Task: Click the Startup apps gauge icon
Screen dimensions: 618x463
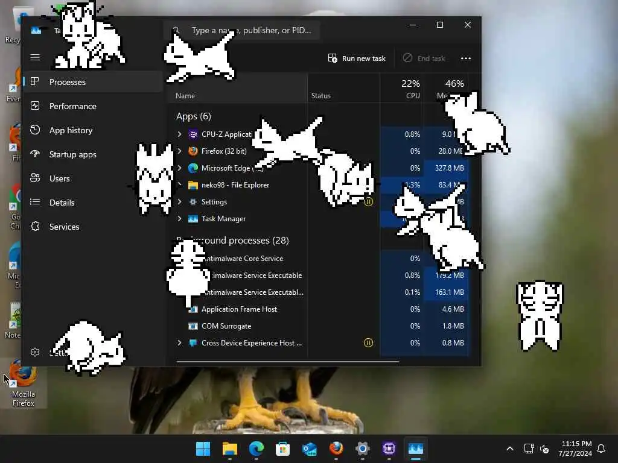Action: click(x=34, y=154)
